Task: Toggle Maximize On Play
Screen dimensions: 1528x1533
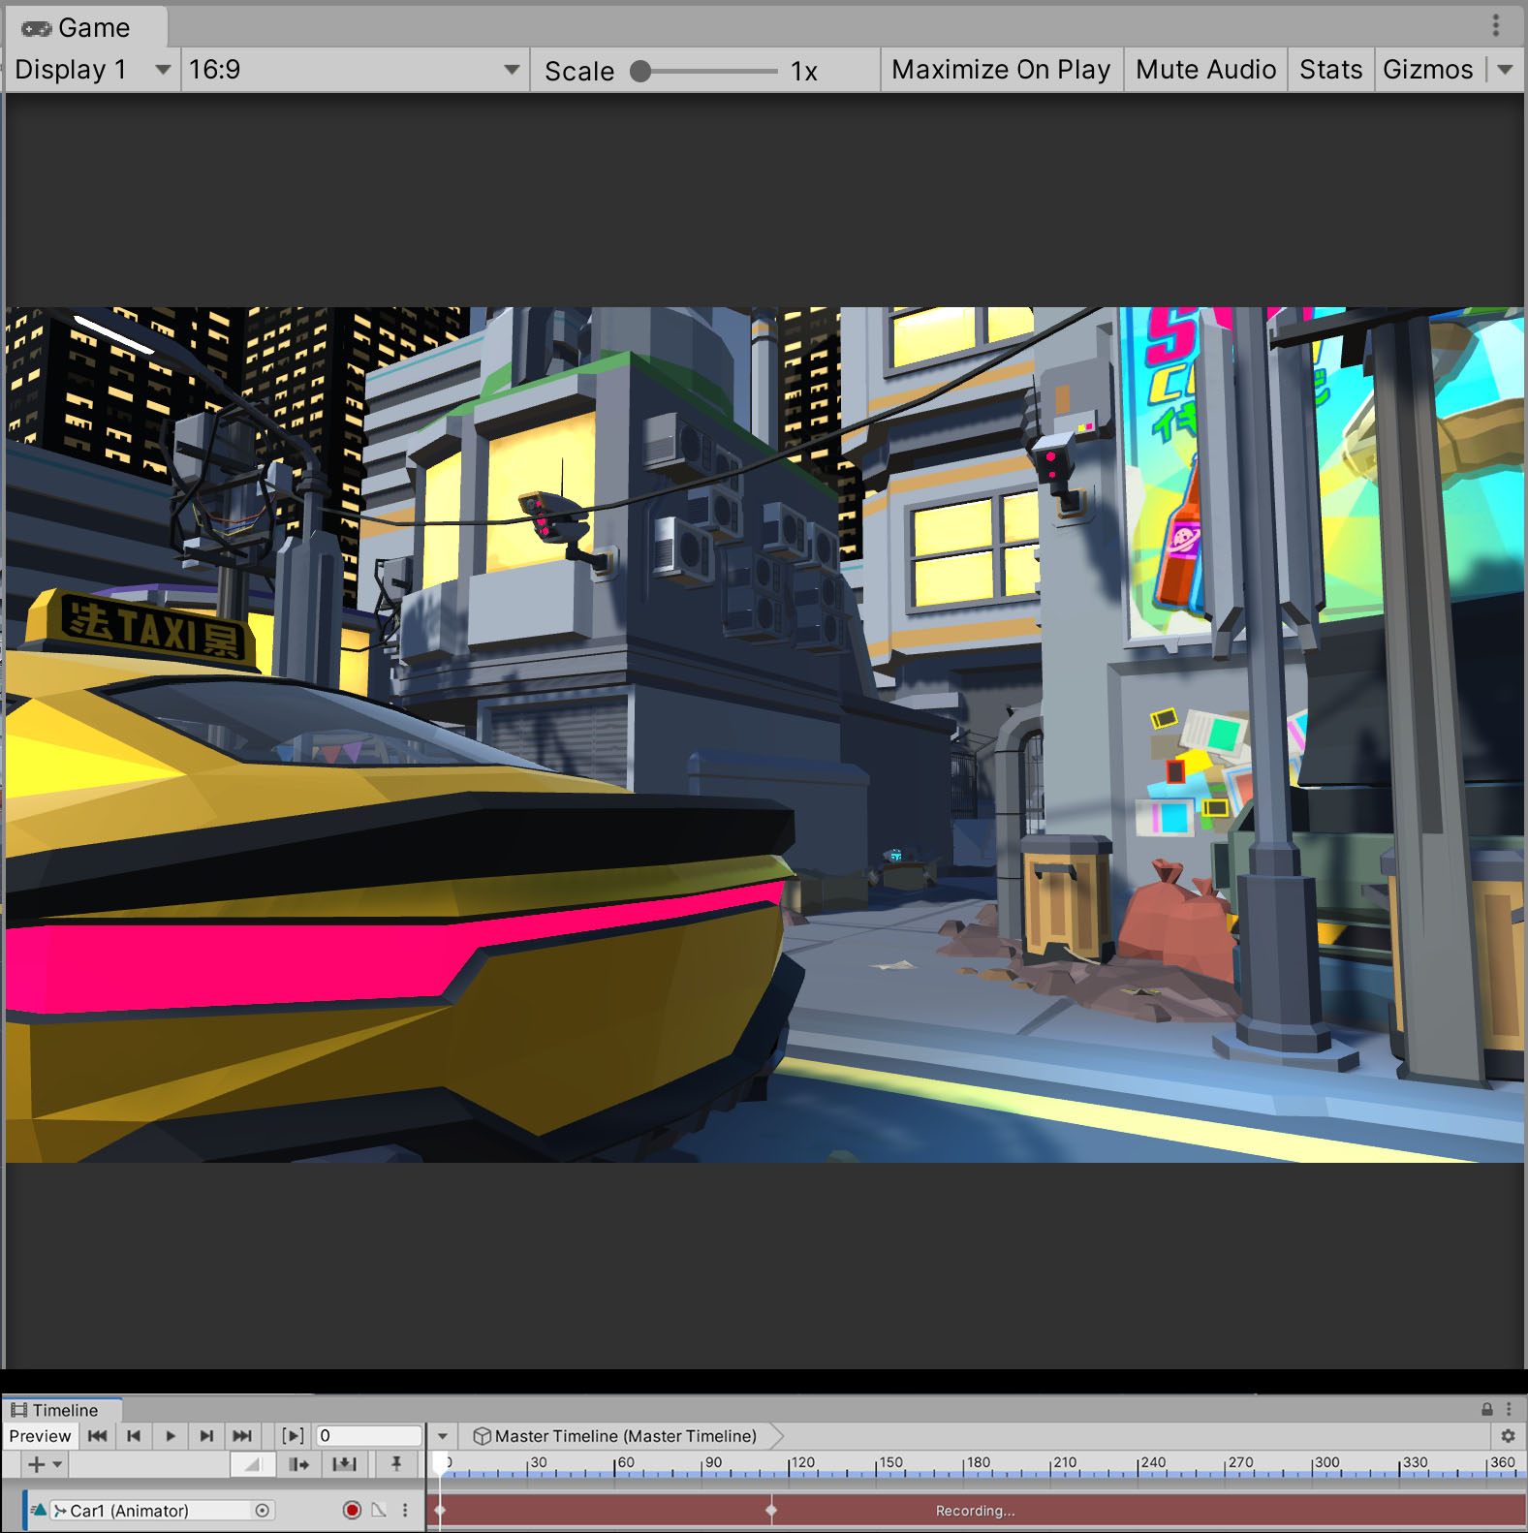Action: [x=1000, y=70]
